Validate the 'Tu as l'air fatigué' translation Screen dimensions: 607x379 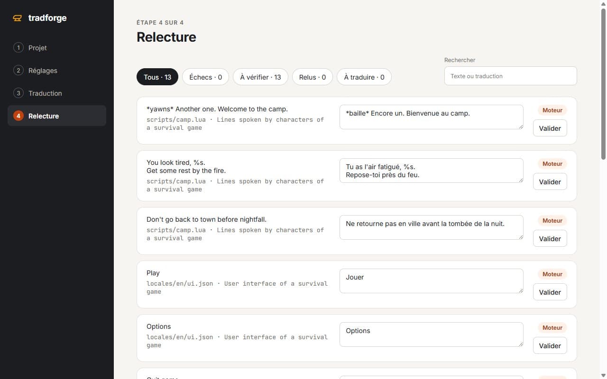550,182
